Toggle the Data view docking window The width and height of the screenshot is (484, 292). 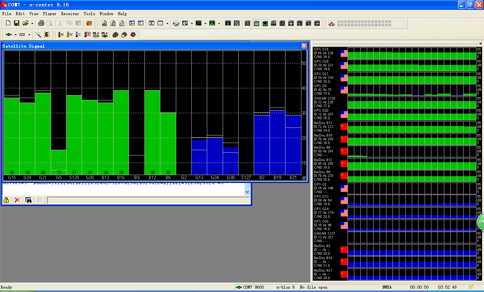tap(282, 23)
